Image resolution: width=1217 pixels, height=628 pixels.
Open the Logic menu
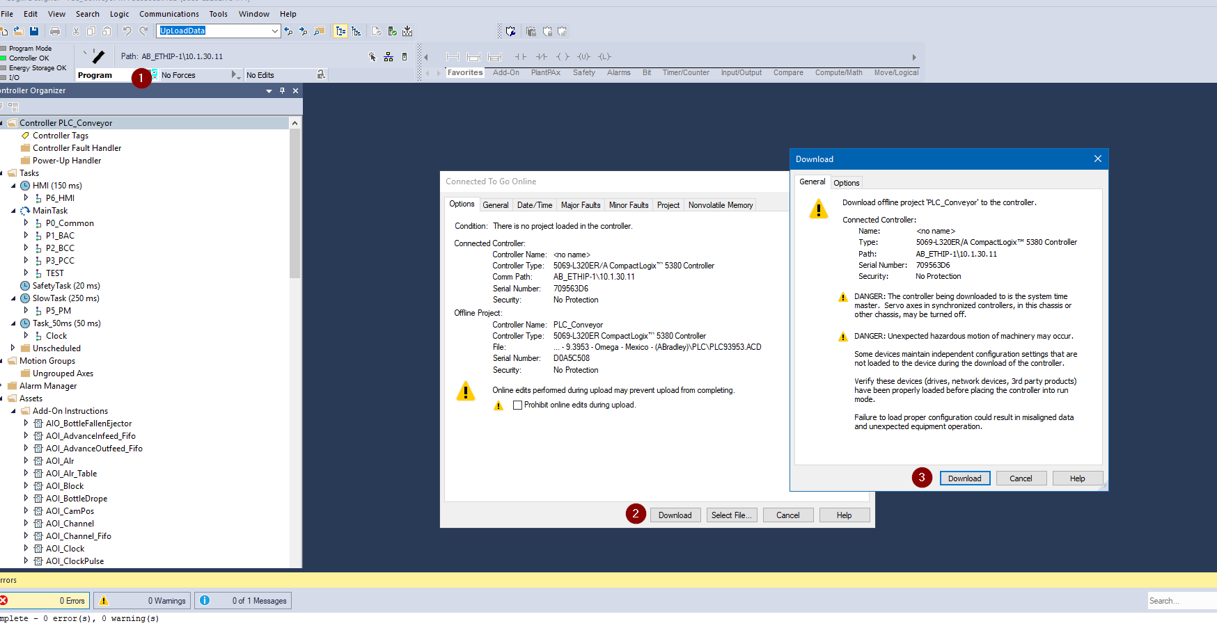(120, 14)
